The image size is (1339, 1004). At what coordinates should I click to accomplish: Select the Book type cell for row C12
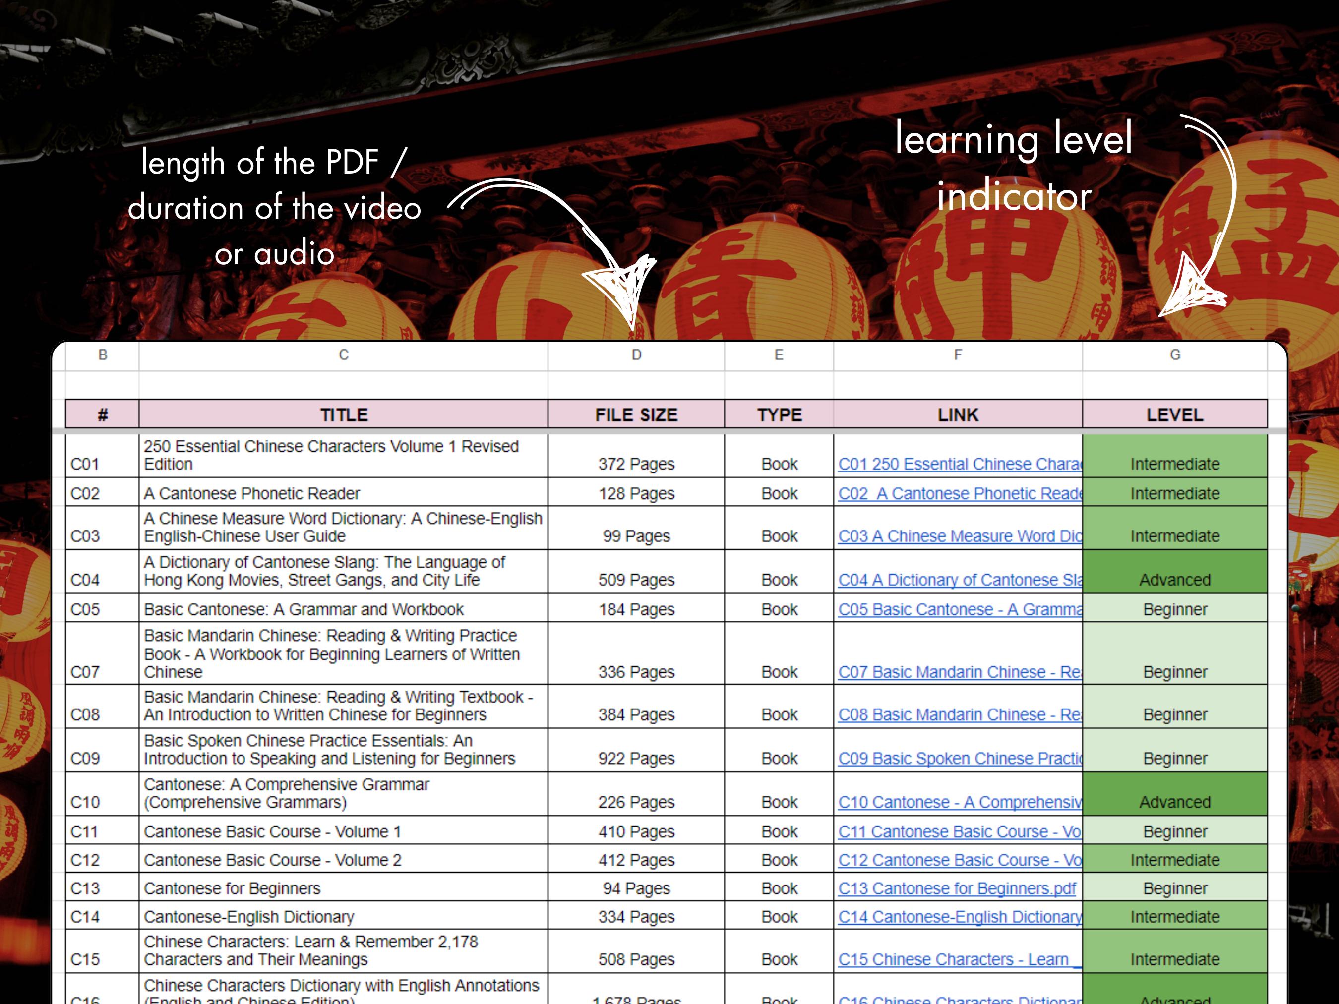[779, 860]
